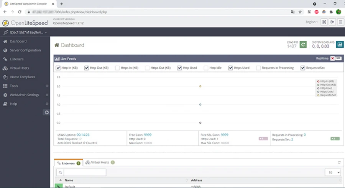Click the OpenLiteSpeed logo
345x188 pixels.
pyautogui.click(x=25, y=23)
